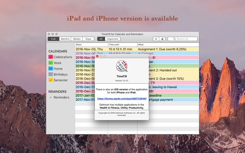Click the Semester calendar label

coord(61,80)
